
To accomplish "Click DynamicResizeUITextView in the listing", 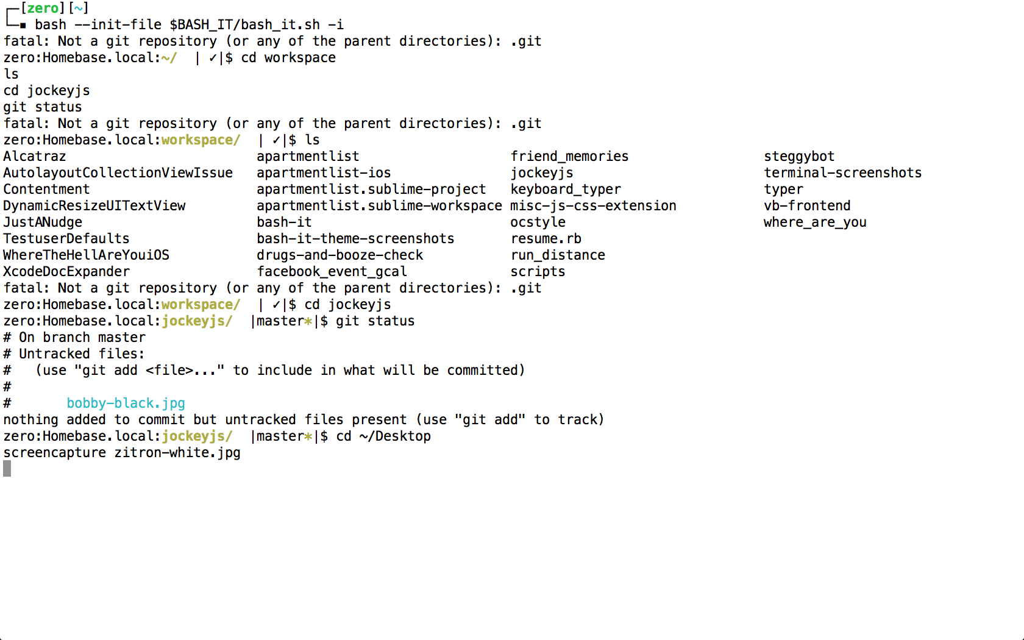I will pyautogui.click(x=94, y=205).
